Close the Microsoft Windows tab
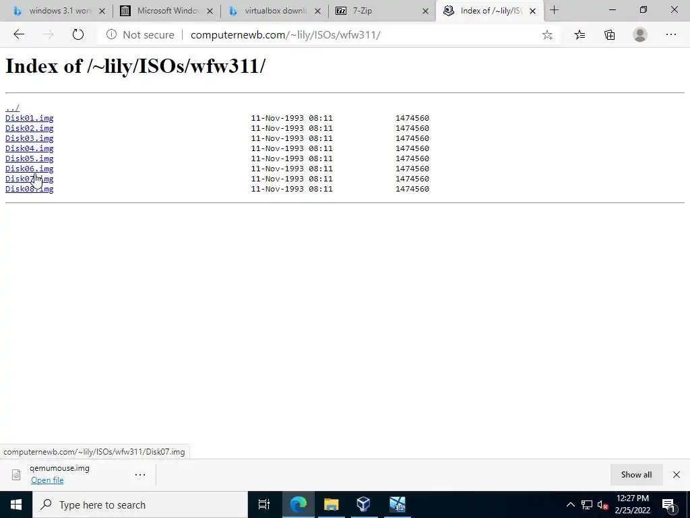 (x=210, y=11)
